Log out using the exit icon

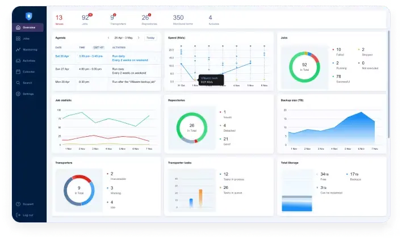(18, 215)
